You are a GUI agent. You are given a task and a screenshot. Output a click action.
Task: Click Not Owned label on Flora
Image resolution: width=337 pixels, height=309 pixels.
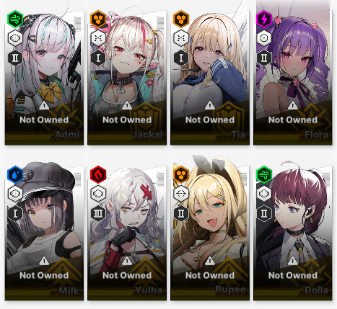click(293, 120)
